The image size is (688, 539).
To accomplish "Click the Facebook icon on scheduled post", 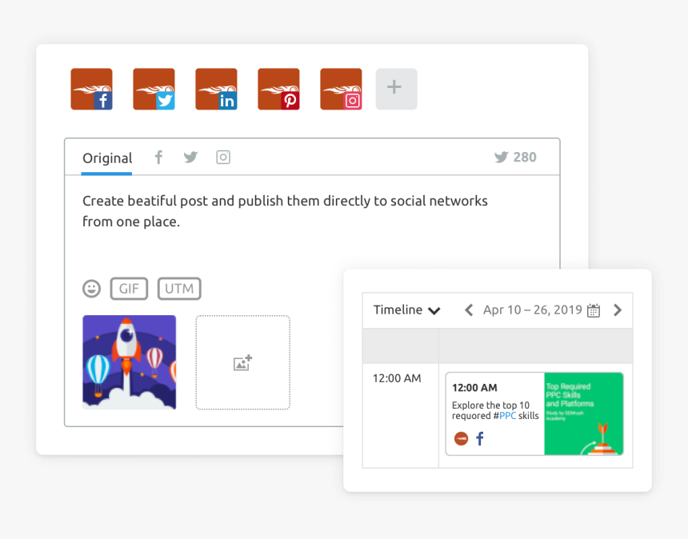I will (x=480, y=438).
